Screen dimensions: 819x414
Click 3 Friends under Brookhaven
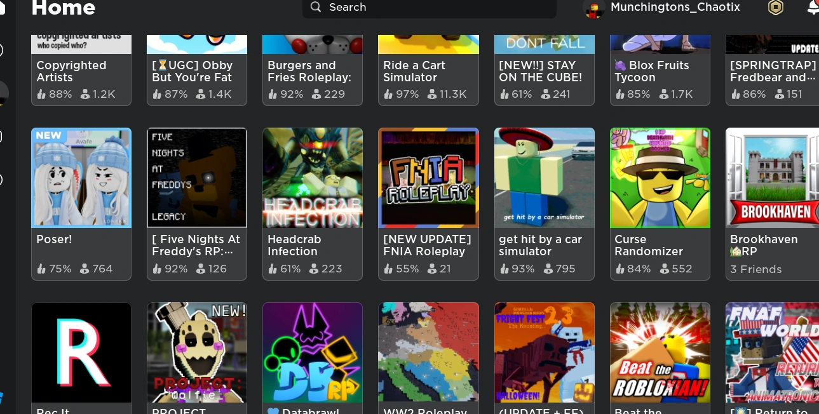pos(756,269)
